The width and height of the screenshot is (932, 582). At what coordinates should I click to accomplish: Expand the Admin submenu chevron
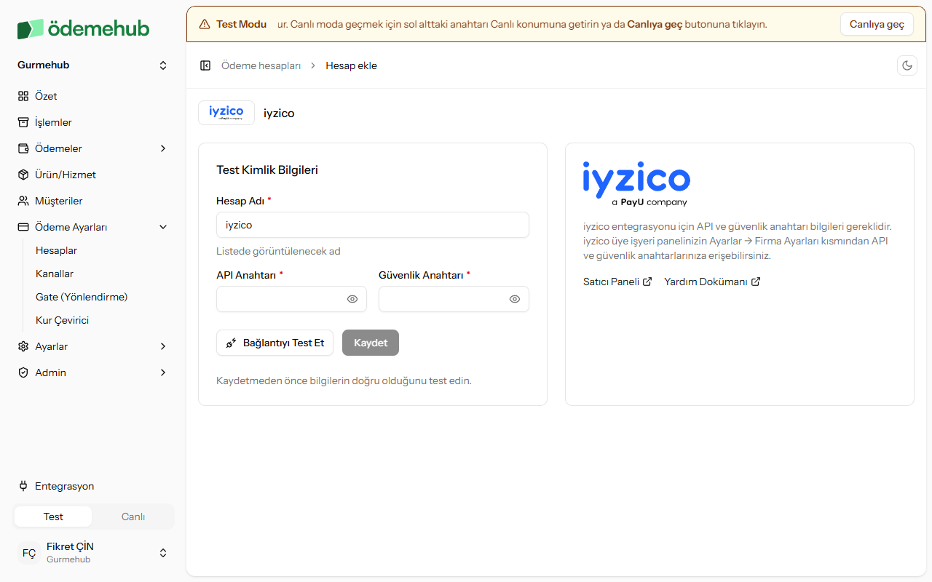(x=163, y=372)
